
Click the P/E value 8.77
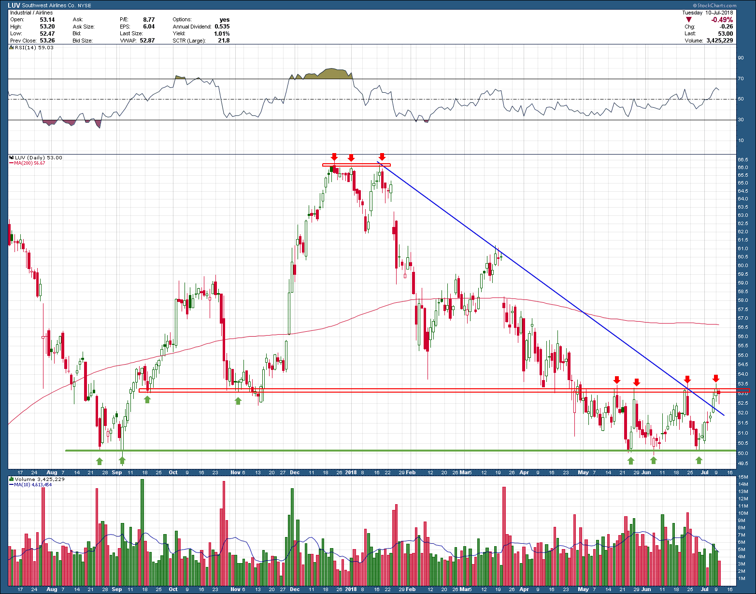[x=149, y=20]
